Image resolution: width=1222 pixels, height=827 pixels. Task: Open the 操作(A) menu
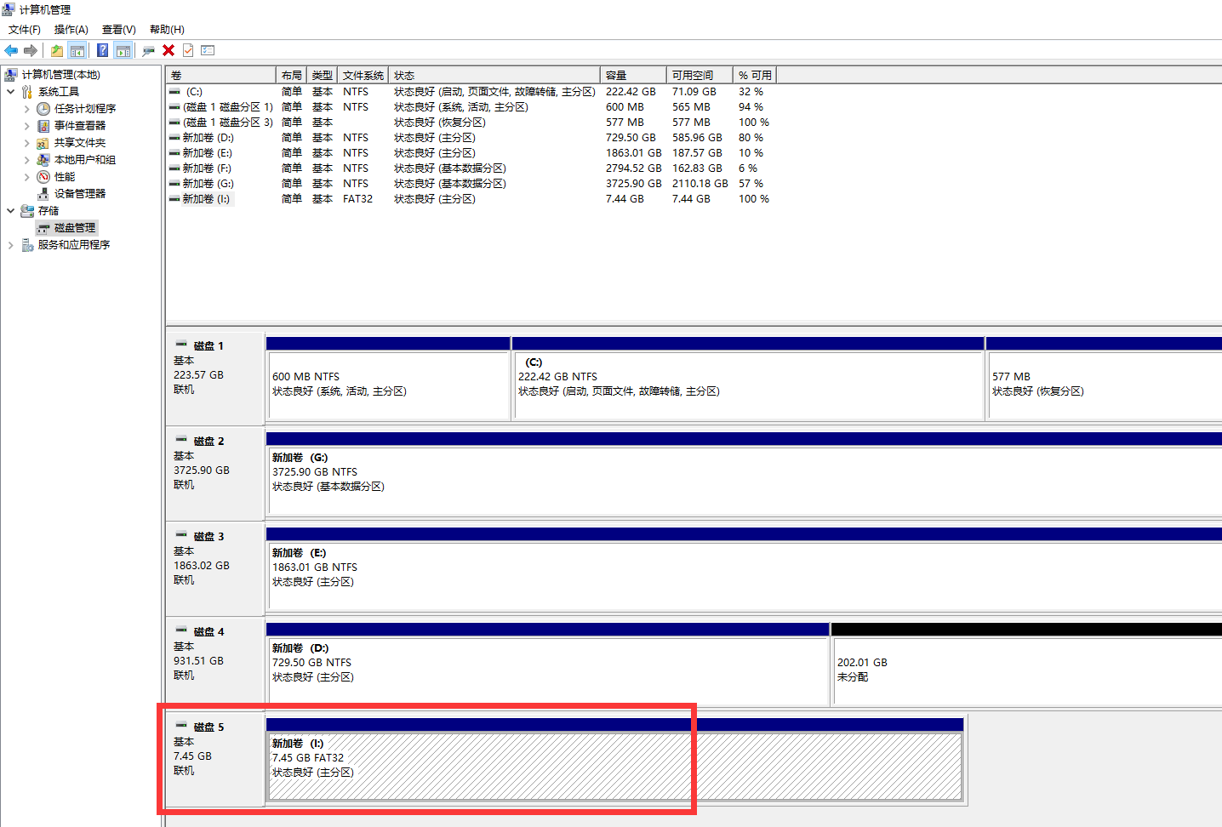(x=71, y=30)
